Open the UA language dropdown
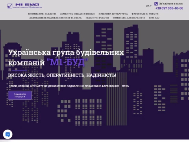The width and height of the screenshot is (189, 142). click(148, 6)
